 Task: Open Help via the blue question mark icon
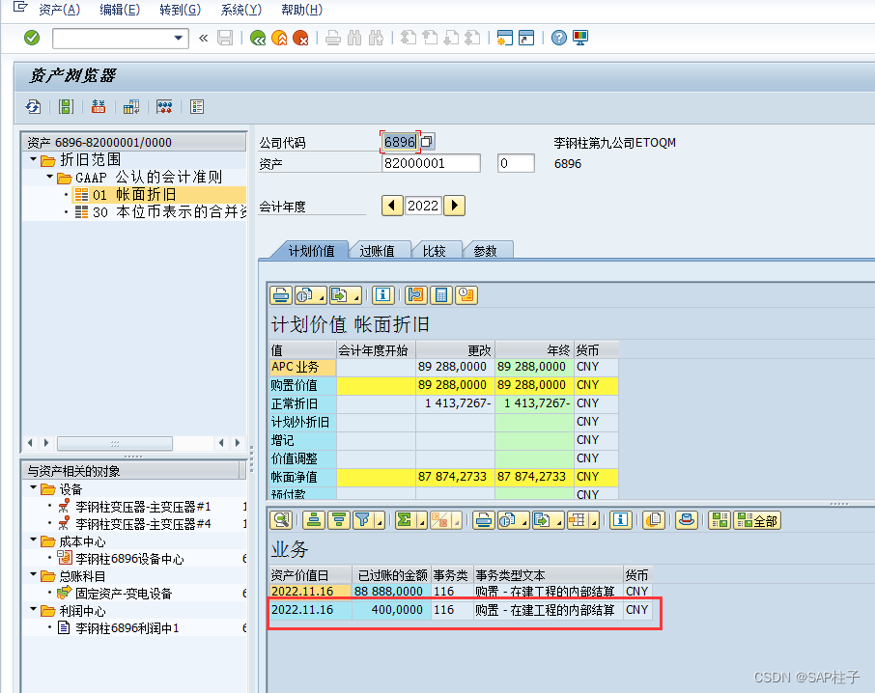click(x=558, y=38)
